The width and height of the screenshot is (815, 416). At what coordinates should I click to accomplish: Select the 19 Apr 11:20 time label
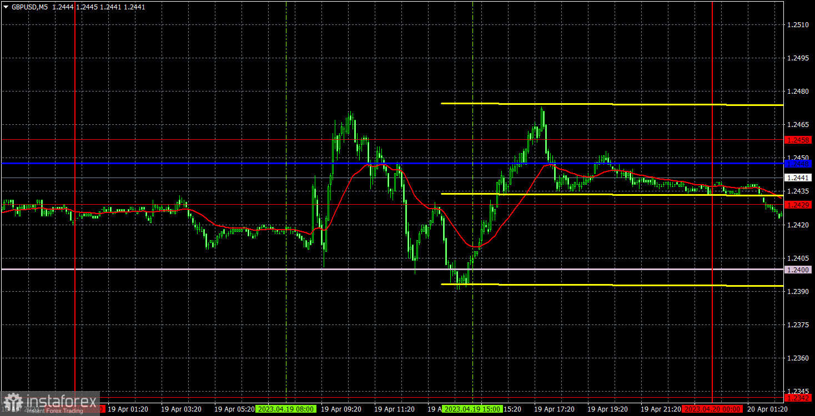(x=394, y=409)
